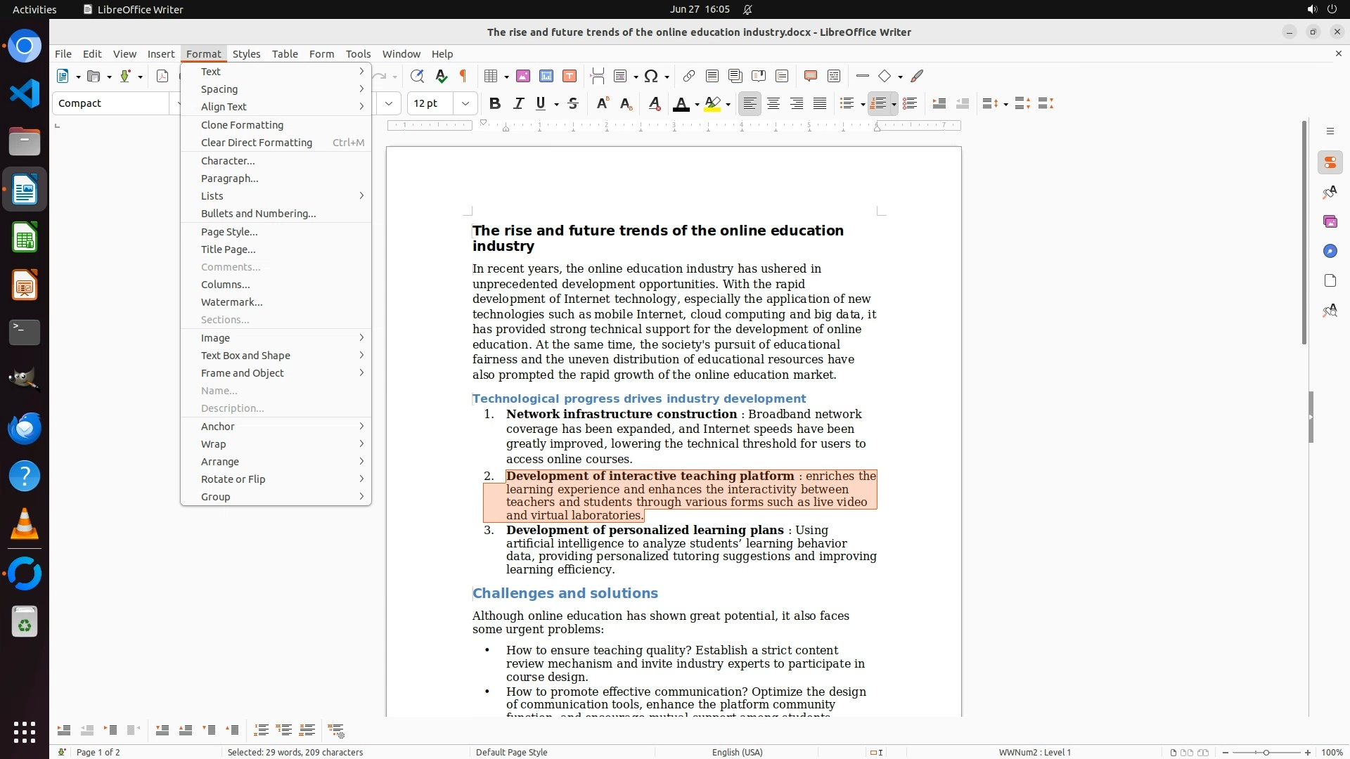The image size is (1350, 759).
Task: Click the paragraph style name field
Action: click(111, 103)
